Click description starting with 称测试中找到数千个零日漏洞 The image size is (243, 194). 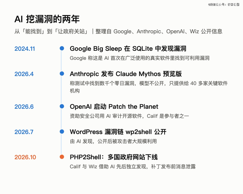coord(149,87)
